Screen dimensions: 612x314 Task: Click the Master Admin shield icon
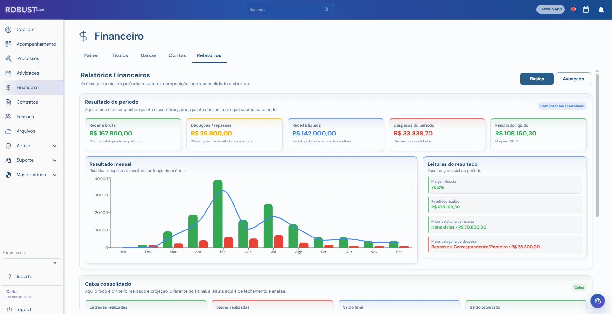[8, 175]
